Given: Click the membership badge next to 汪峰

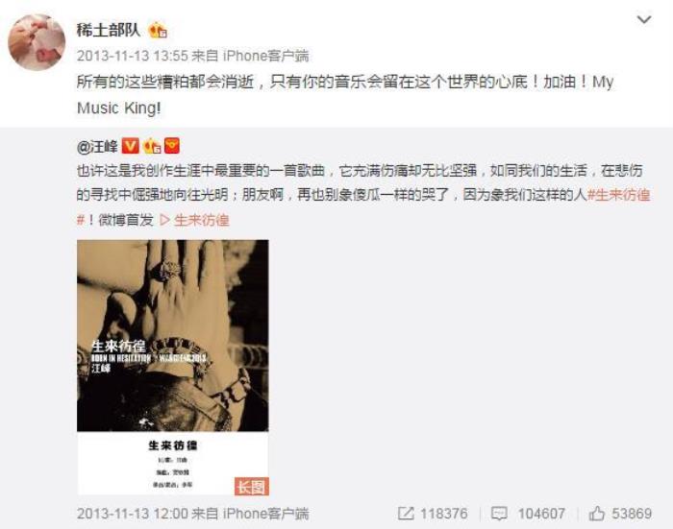Looking at the screenshot, I should [x=152, y=146].
